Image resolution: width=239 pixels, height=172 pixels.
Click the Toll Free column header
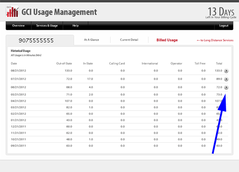pos(200,64)
